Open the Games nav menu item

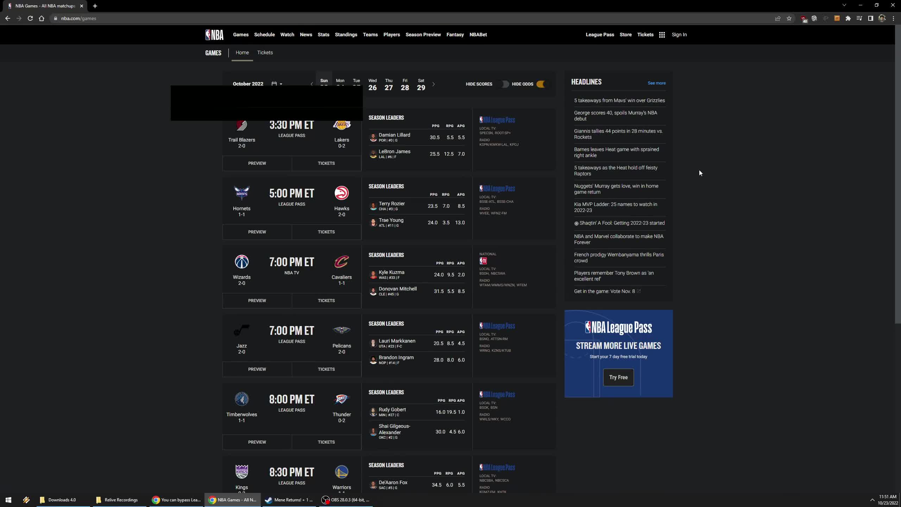tap(241, 35)
